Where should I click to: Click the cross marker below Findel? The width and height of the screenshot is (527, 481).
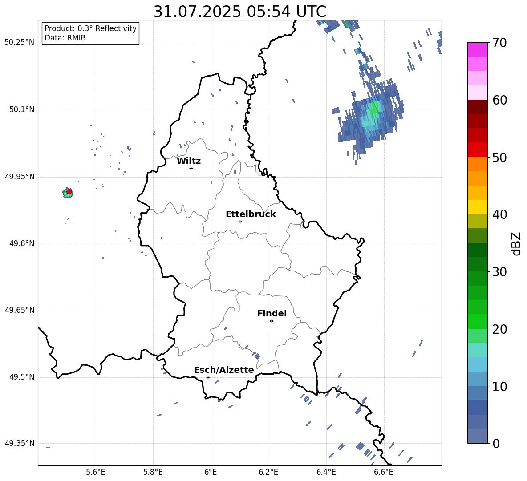tap(272, 321)
